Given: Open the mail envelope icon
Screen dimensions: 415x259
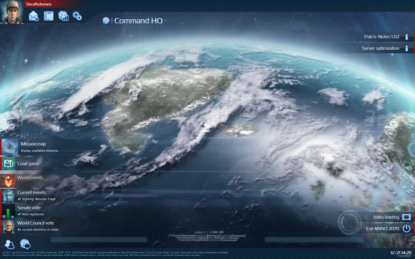Looking at the screenshot, I should (x=34, y=16).
